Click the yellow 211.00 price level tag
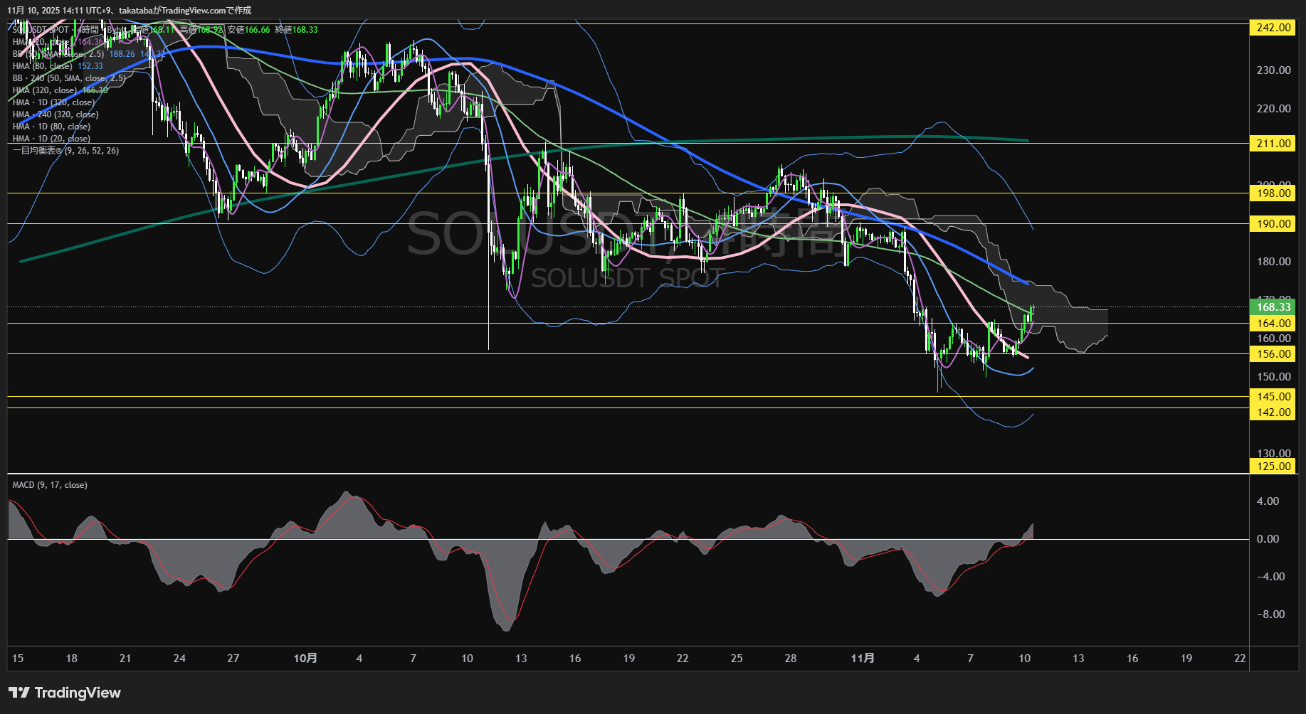Screen dimensions: 1306x714 click(x=1273, y=144)
